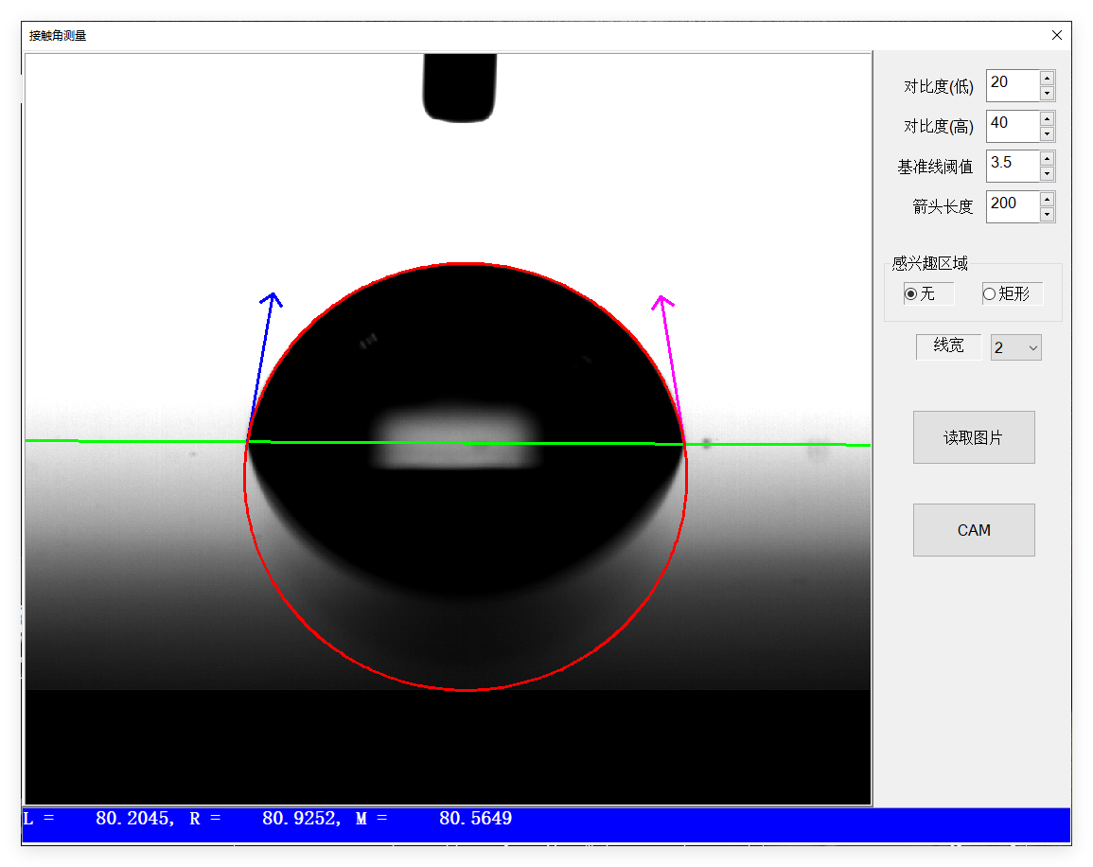Image resolution: width=1093 pixels, height=867 pixels.
Task: Increase 对比度(低) using its up arrow
Action: coord(1047,80)
